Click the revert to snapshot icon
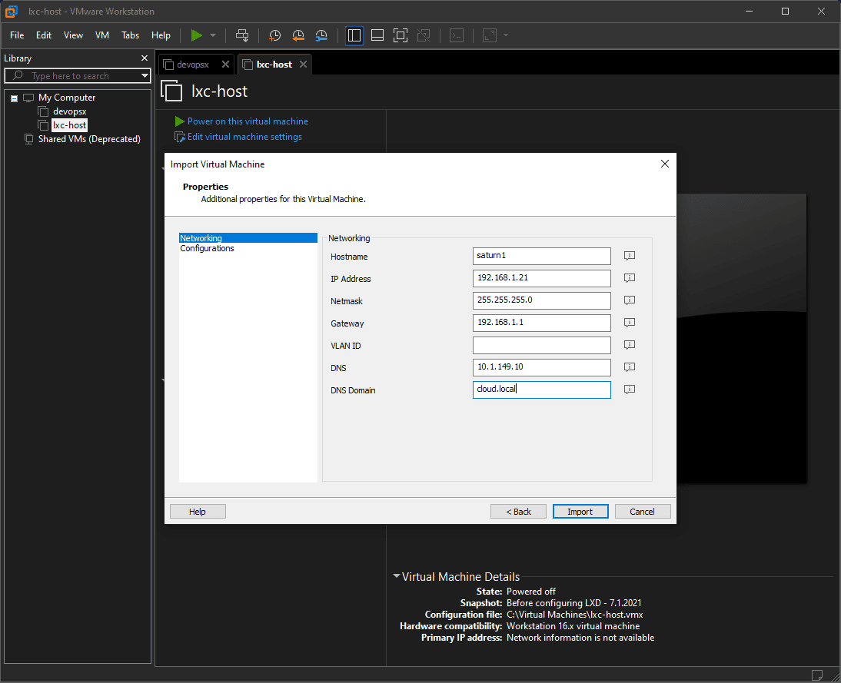This screenshot has width=841, height=683. pyautogui.click(x=298, y=35)
